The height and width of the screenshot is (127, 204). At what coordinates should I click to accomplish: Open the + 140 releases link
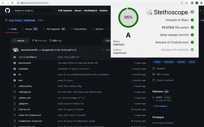coord(160,106)
